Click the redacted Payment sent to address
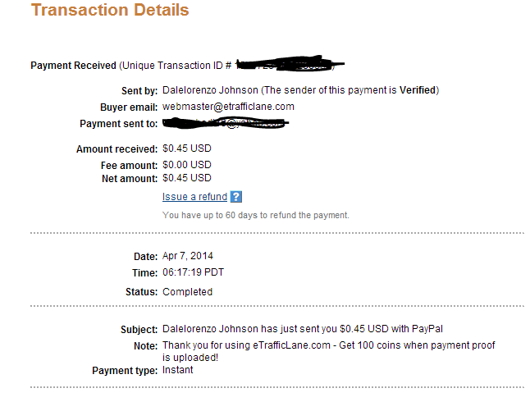The image size is (530, 411). coord(226,123)
